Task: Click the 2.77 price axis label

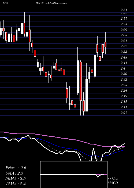Action: click(x=124, y=19)
